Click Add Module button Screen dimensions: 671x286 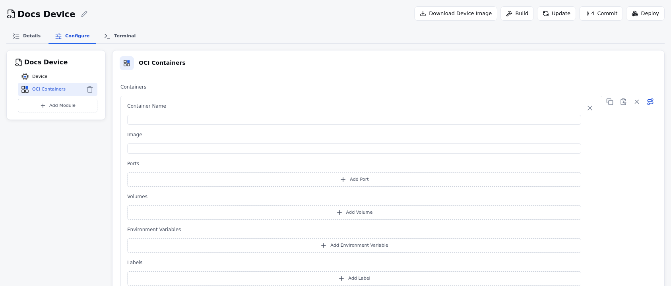tap(58, 106)
